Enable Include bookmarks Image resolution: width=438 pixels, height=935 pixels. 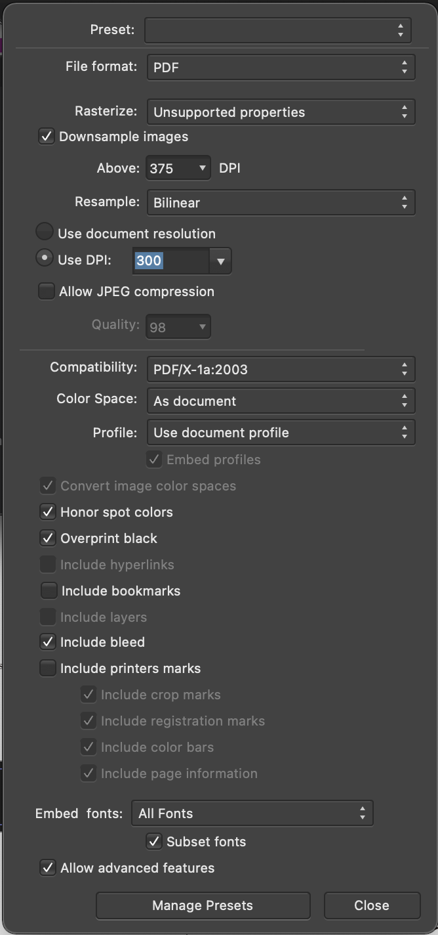pyautogui.click(x=49, y=591)
